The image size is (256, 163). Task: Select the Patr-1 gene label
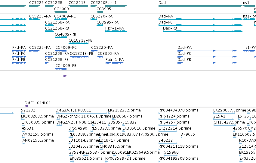tap(111, 3)
